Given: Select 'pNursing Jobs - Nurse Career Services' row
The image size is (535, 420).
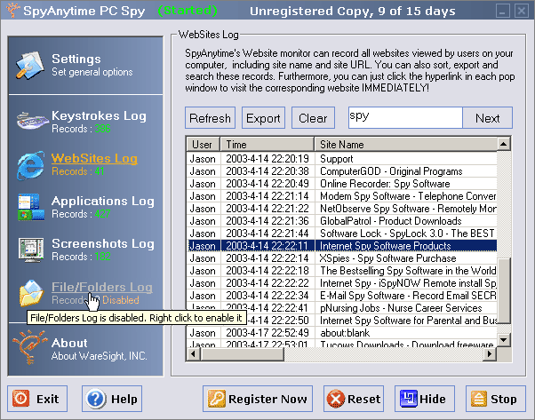Looking at the screenshot, I should coord(341,307).
